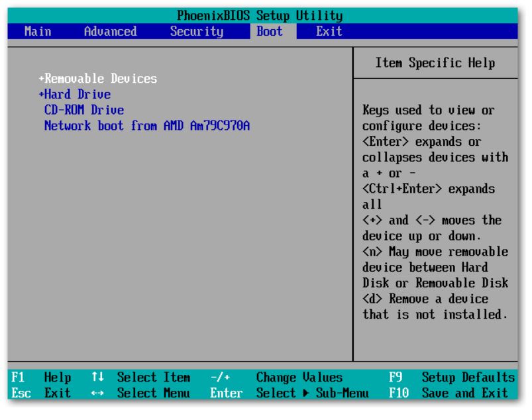Click help text '<d> Remove a device'
Screen dimensions: 532x420
point(425,299)
